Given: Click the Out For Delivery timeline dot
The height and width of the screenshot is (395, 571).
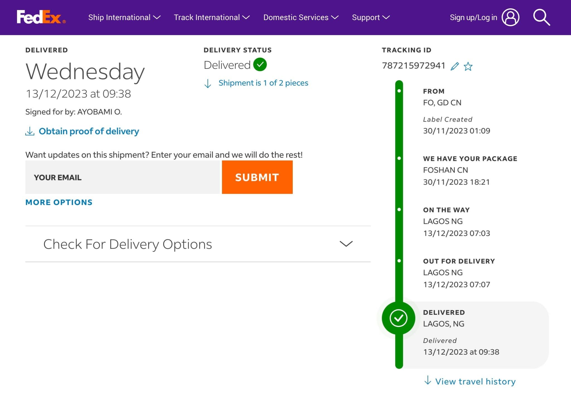Looking at the screenshot, I should tap(399, 261).
